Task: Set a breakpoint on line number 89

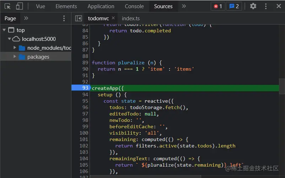Action: pos(85,63)
